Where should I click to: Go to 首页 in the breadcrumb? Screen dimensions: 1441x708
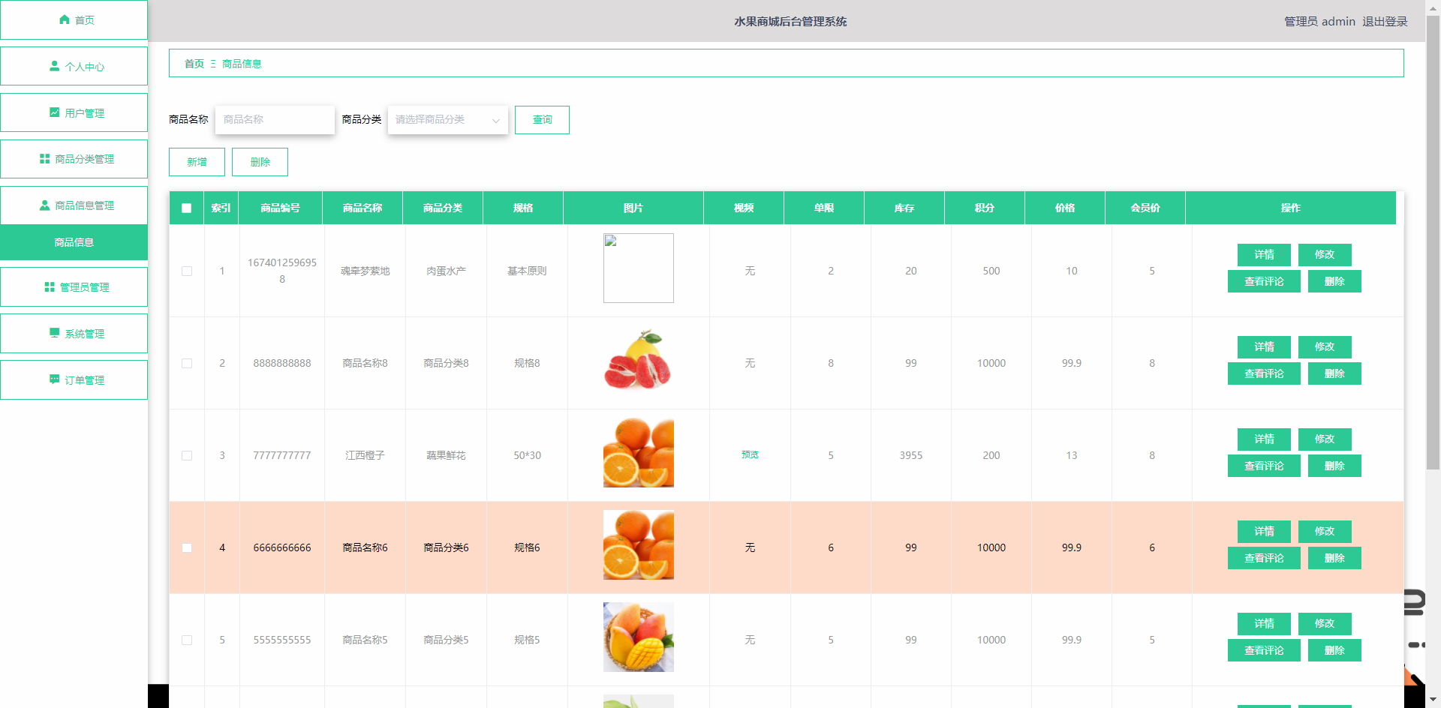click(x=194, y=64)
